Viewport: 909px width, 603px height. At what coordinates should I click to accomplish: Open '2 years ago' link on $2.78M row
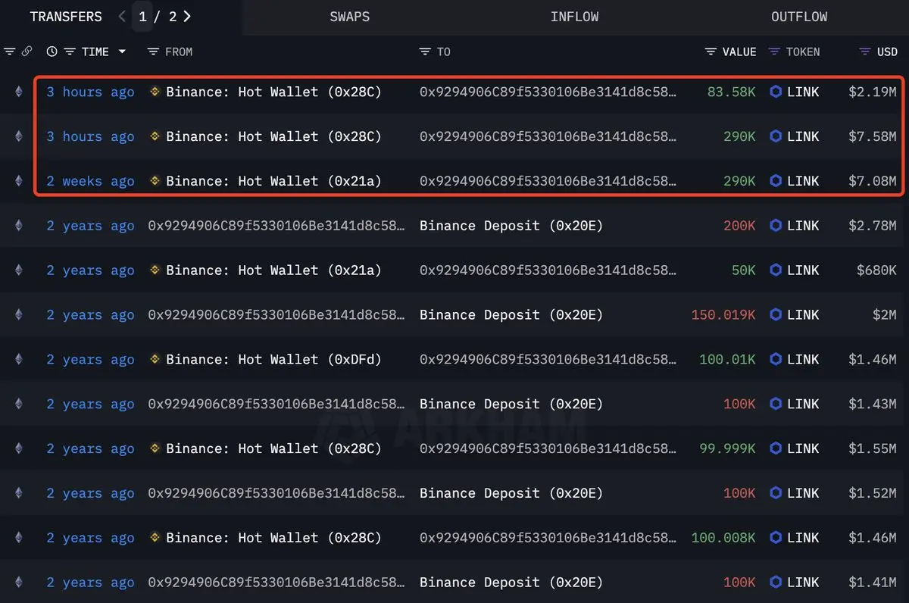90,226
